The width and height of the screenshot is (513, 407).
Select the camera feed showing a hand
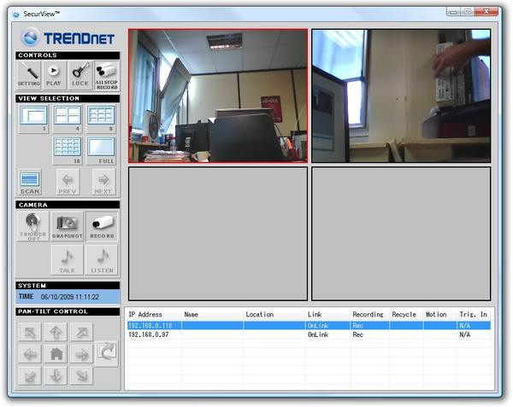click(x=401, y=96)
